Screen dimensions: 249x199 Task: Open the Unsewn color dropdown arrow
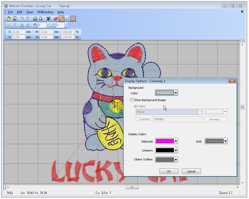click(x=176, y=150)
